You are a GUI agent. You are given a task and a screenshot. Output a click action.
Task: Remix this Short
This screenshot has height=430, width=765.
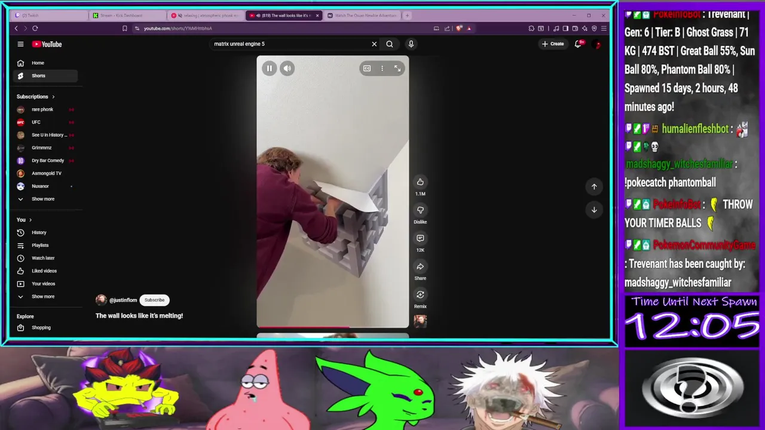tap(420, 294)
